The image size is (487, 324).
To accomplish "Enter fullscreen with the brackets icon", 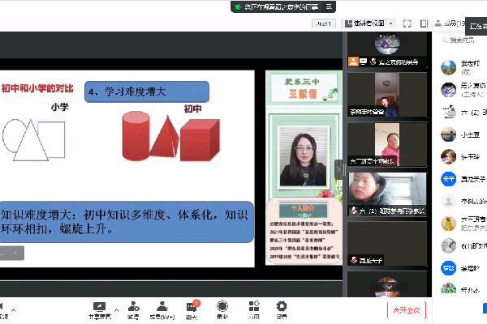I will point(407,23).
